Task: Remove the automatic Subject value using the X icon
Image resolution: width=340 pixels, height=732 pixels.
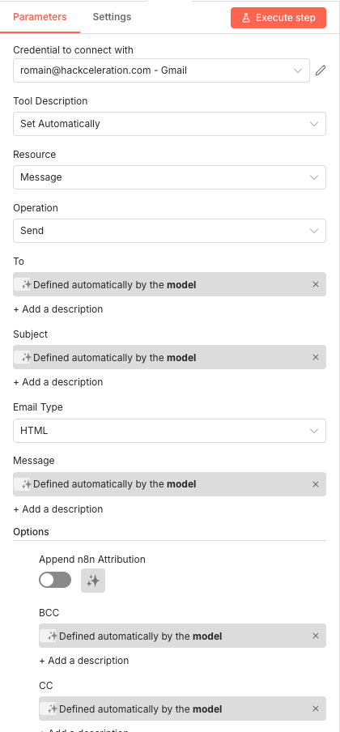Action: (x=315, y=357)
